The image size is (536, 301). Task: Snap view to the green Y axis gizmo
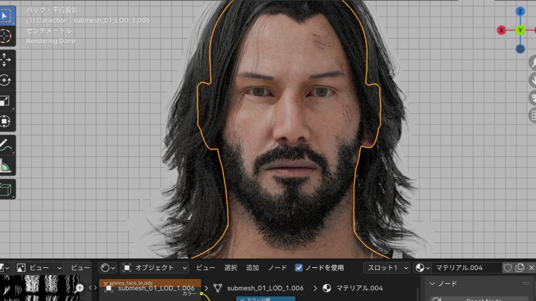coord(520,30)
